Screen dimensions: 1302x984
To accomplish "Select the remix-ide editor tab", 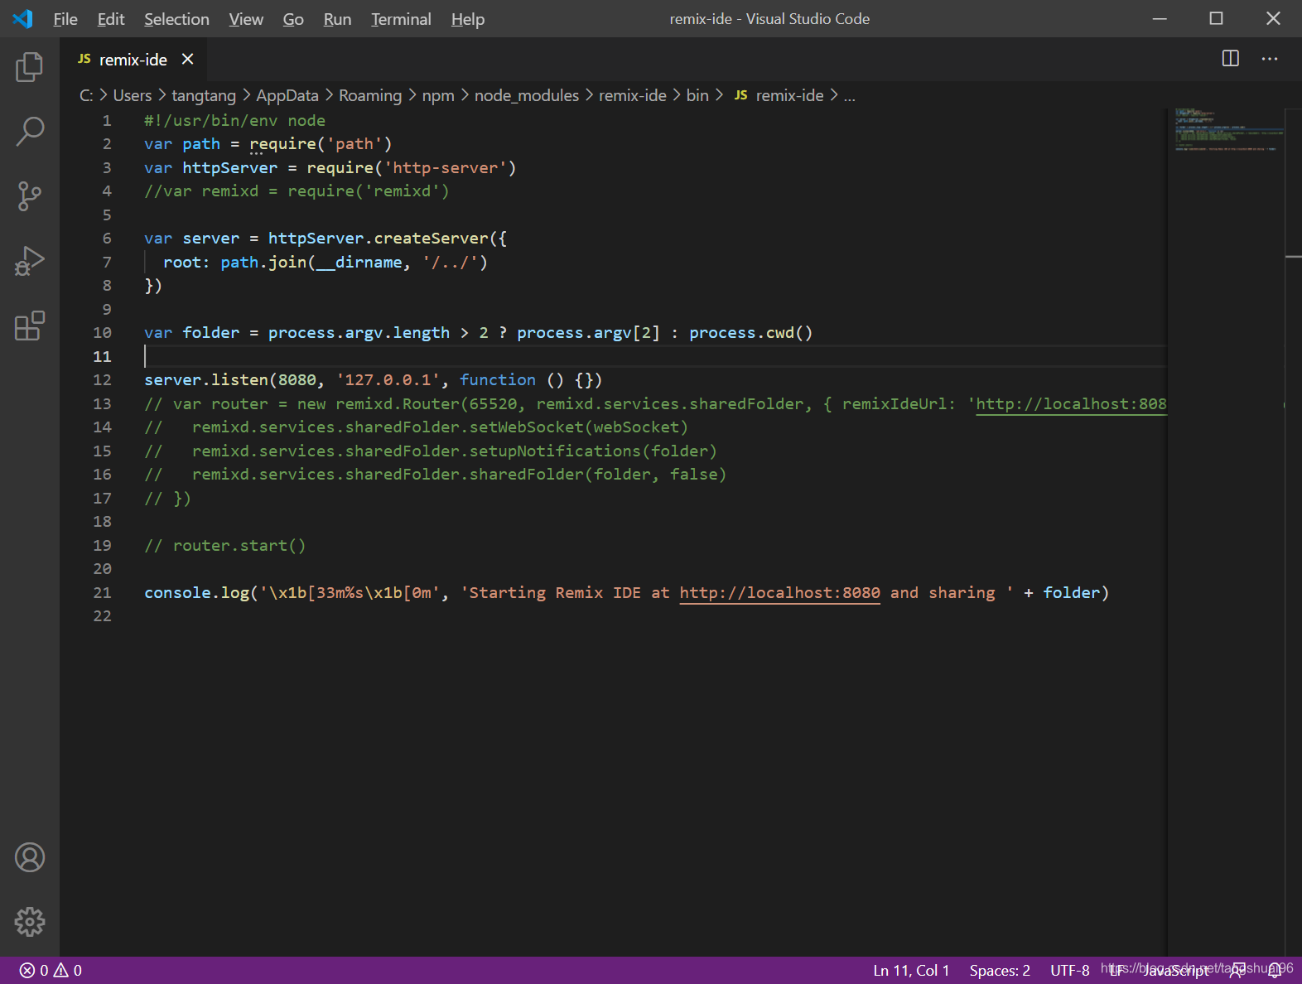I will coord(133,60).
